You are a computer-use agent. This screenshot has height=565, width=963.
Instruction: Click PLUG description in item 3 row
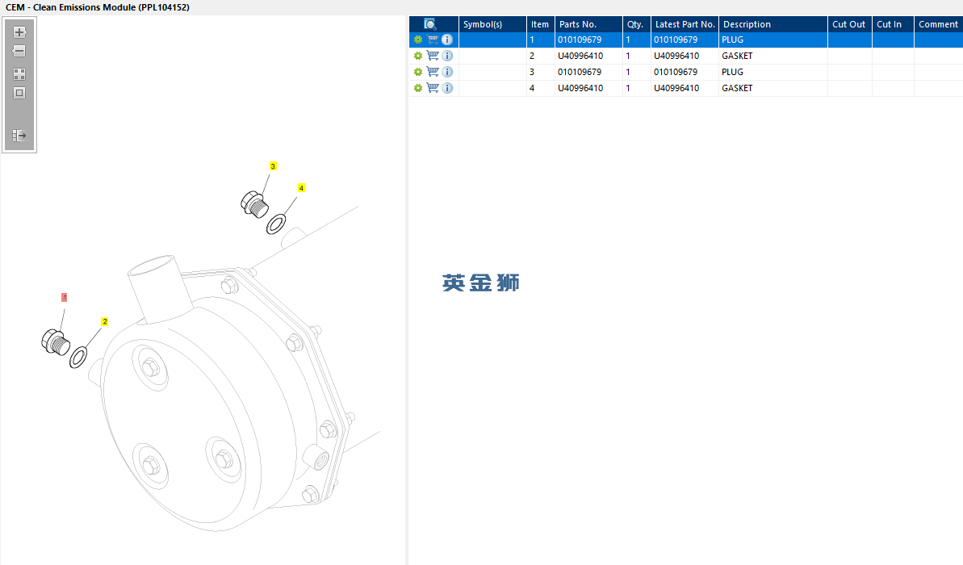pyautogui.click(x=733, y=72)
